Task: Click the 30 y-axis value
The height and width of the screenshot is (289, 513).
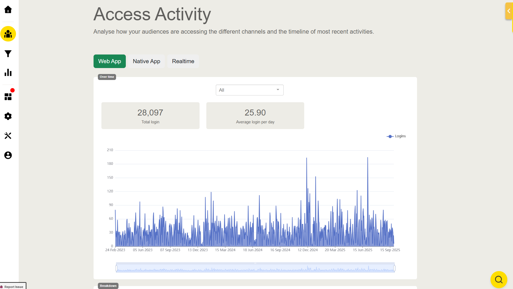Action: [x=111, y=232]
